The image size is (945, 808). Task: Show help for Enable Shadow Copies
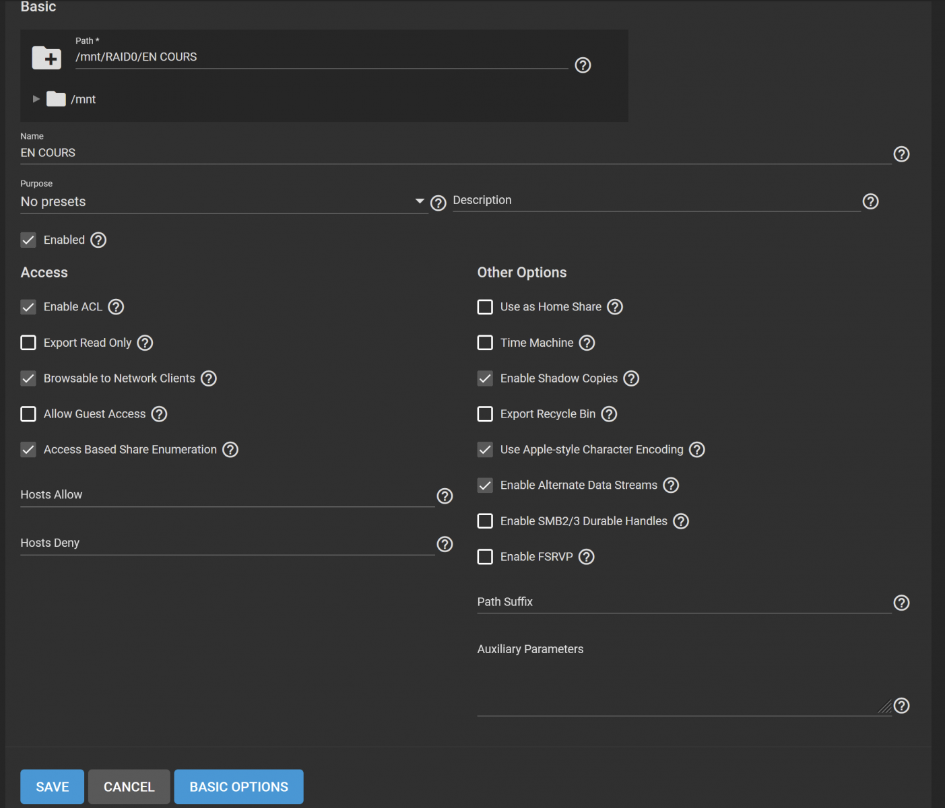pyautogui.click(x=631, y=378)
